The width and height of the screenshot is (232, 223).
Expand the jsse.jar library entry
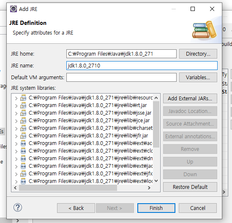tap(16, 113)
